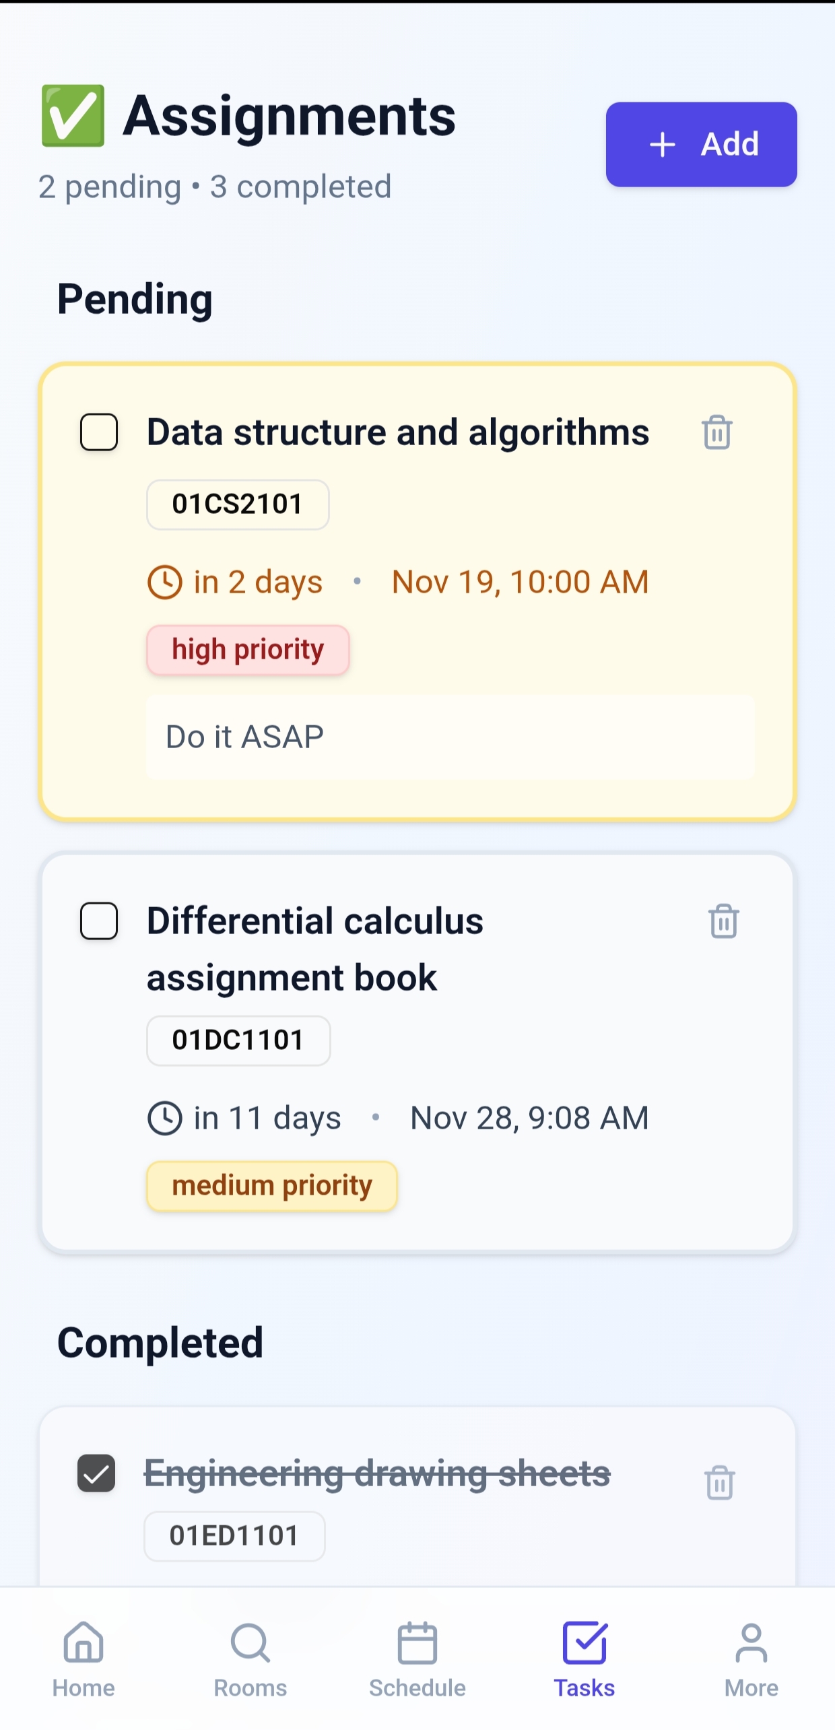This screenshot has height=1730, width=835.
Task: Select the 01ED1101 course code tag
Action: pos(234,1536)
